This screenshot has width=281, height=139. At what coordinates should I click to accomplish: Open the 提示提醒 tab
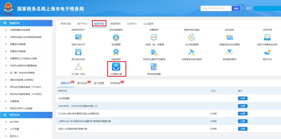click(99, 83)
